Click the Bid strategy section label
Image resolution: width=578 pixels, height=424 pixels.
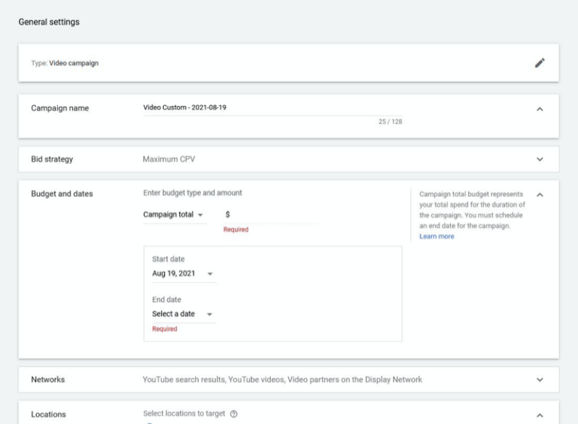coord(52,159)
